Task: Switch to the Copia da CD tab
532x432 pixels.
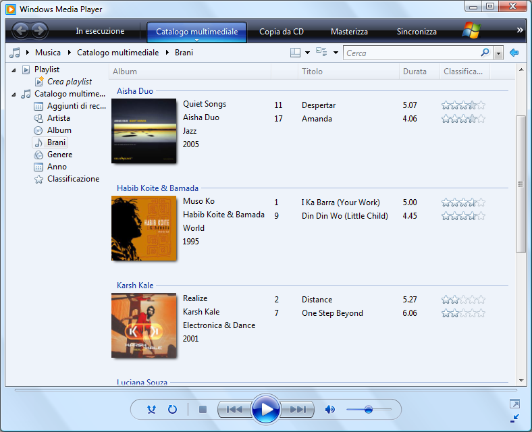Action: pos(282,32)
